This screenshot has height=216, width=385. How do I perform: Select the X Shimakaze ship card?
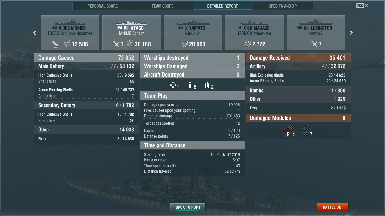coord(255,33)
